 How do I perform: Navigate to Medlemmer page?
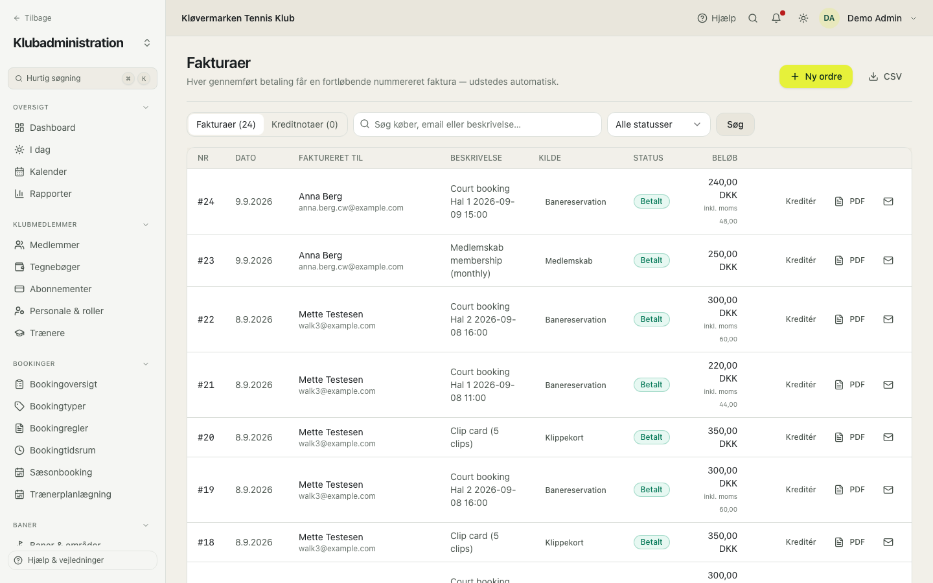[82, 245]
